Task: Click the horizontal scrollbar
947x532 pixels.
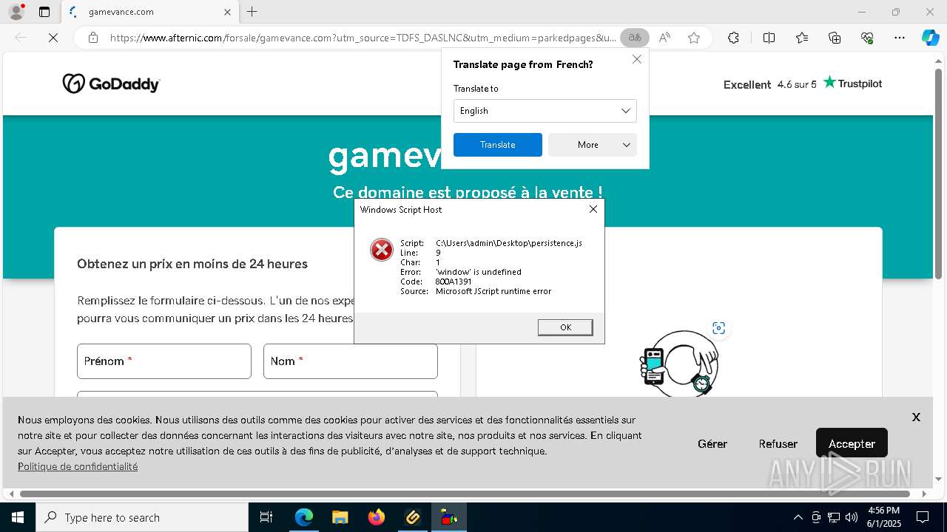Action: click(465, 494)
